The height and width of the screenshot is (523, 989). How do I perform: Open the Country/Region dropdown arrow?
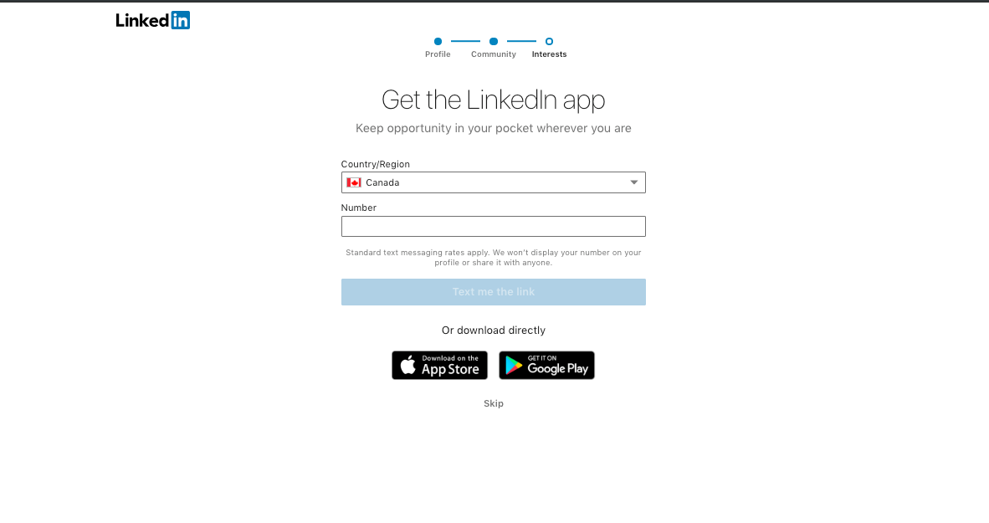click(x=634, y=182)
